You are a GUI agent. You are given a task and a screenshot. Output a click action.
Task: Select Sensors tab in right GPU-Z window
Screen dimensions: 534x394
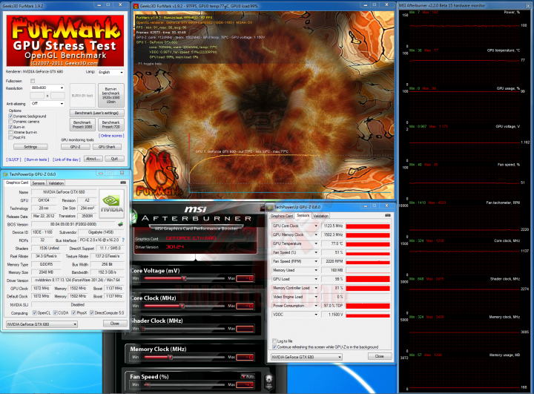(x=303, y=215)
